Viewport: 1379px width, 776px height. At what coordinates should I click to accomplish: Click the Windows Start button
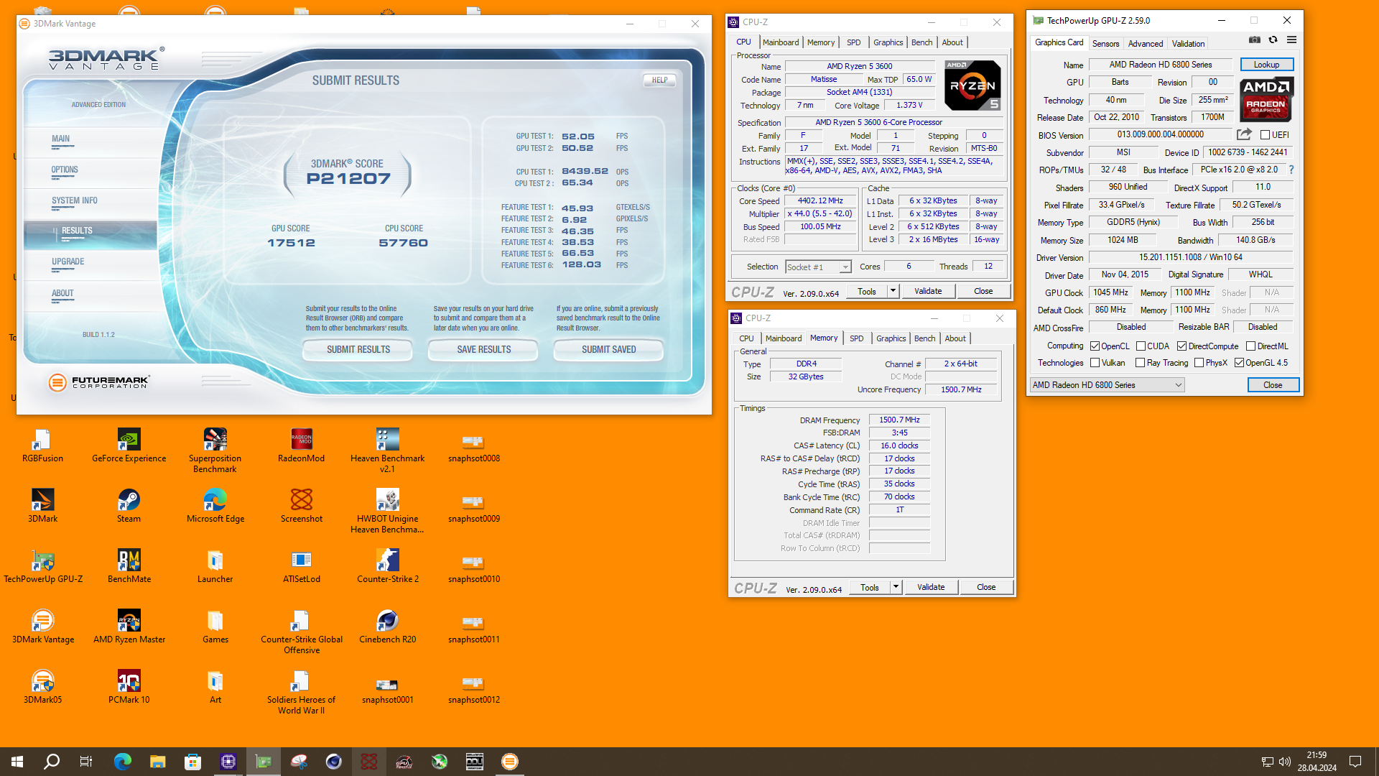click(17, 762)
